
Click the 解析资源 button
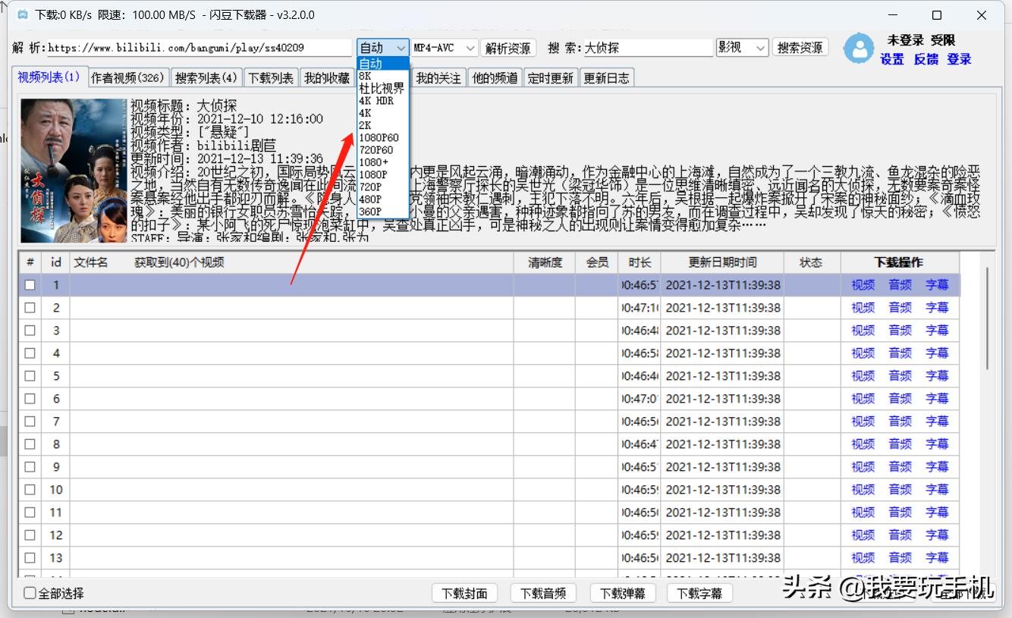(x=508, y=48)
